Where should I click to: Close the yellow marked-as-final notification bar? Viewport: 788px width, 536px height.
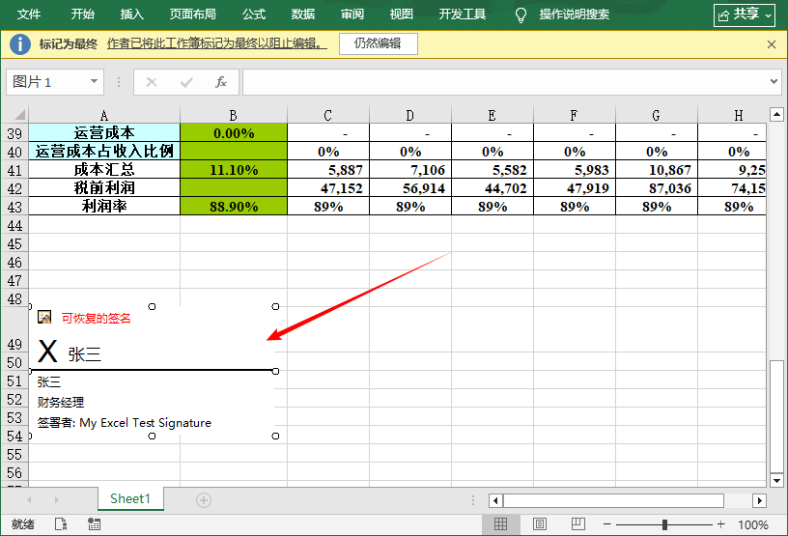(x=772, y=44)
